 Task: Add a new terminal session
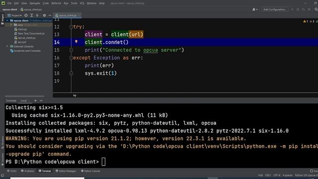tap(35, 100)
